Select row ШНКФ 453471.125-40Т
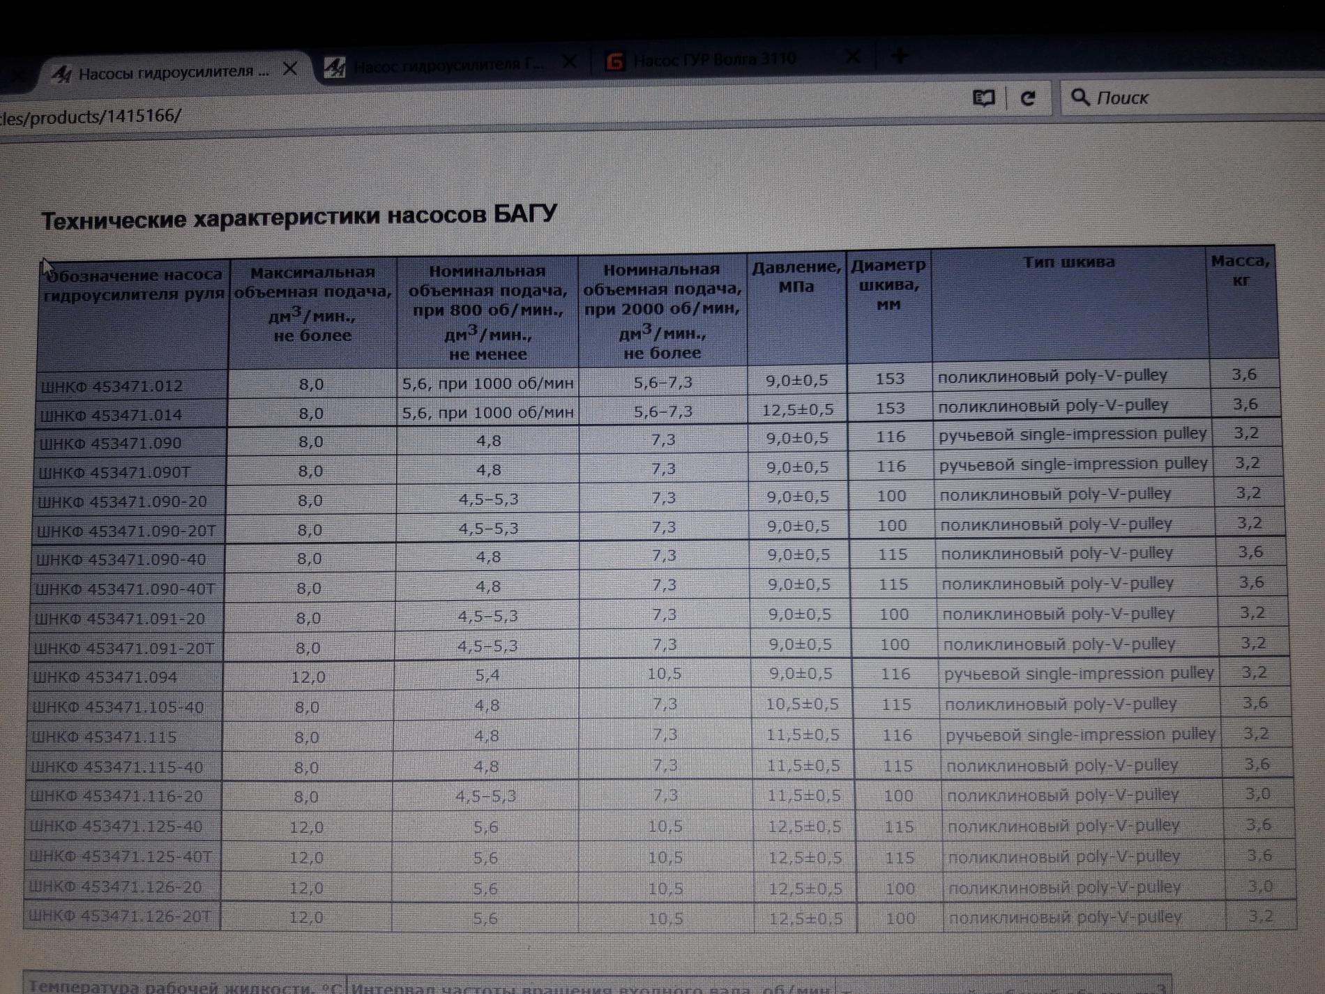This screenshot has height=994, width=1325. pos(660,857)
